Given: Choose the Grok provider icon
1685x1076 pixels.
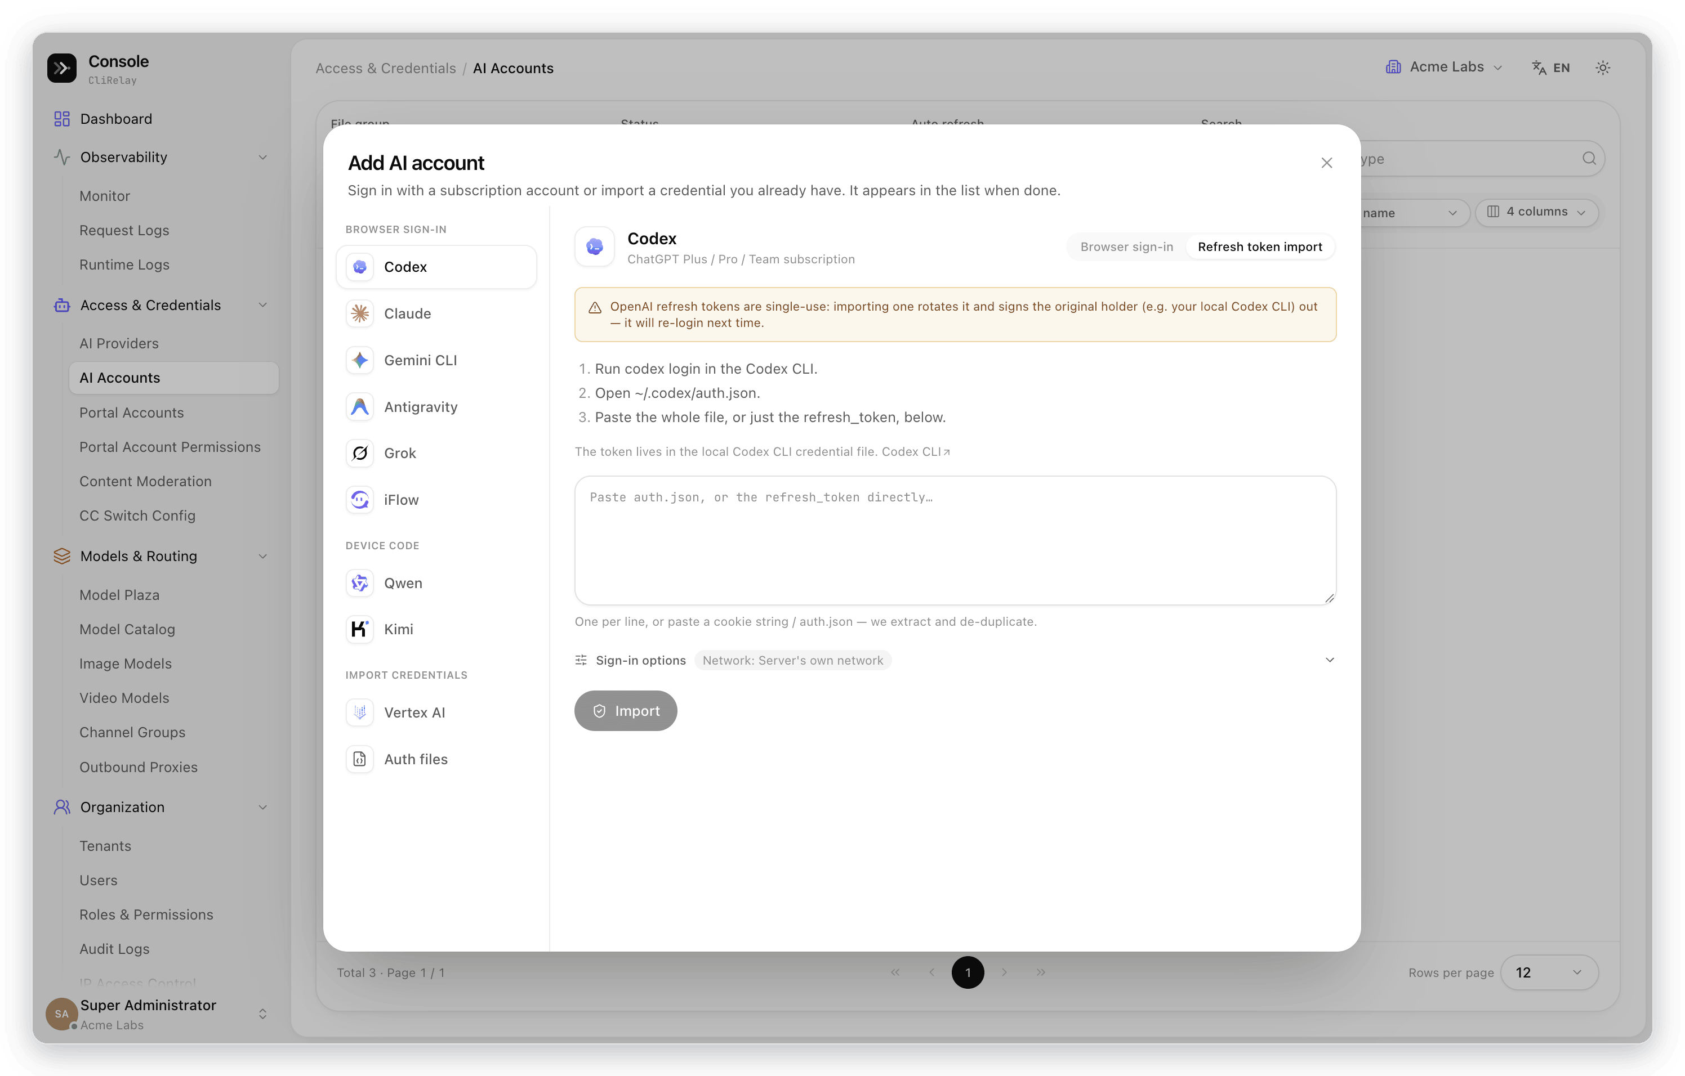Looking at the screenshot, I should pyautogui.click(x=360, y=453).
